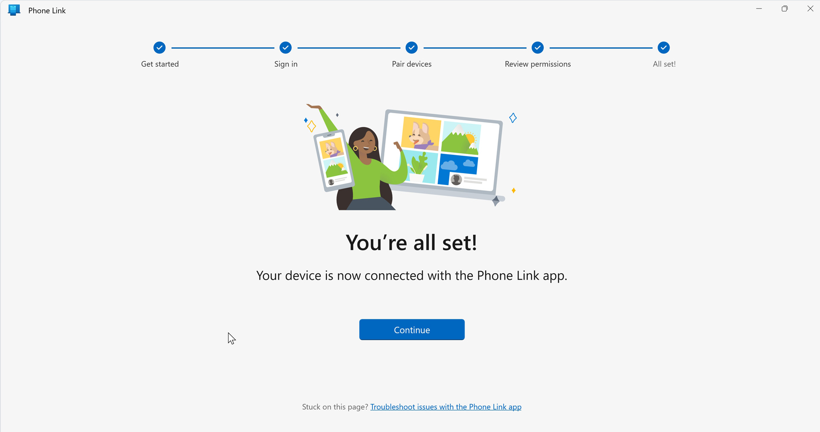Click the 'Stuck on this page?' text
This screenshot has width=820, height=432.
pos(335,407)
